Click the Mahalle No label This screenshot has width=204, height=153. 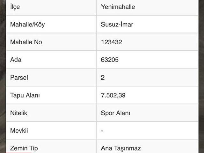pos(26,42)
